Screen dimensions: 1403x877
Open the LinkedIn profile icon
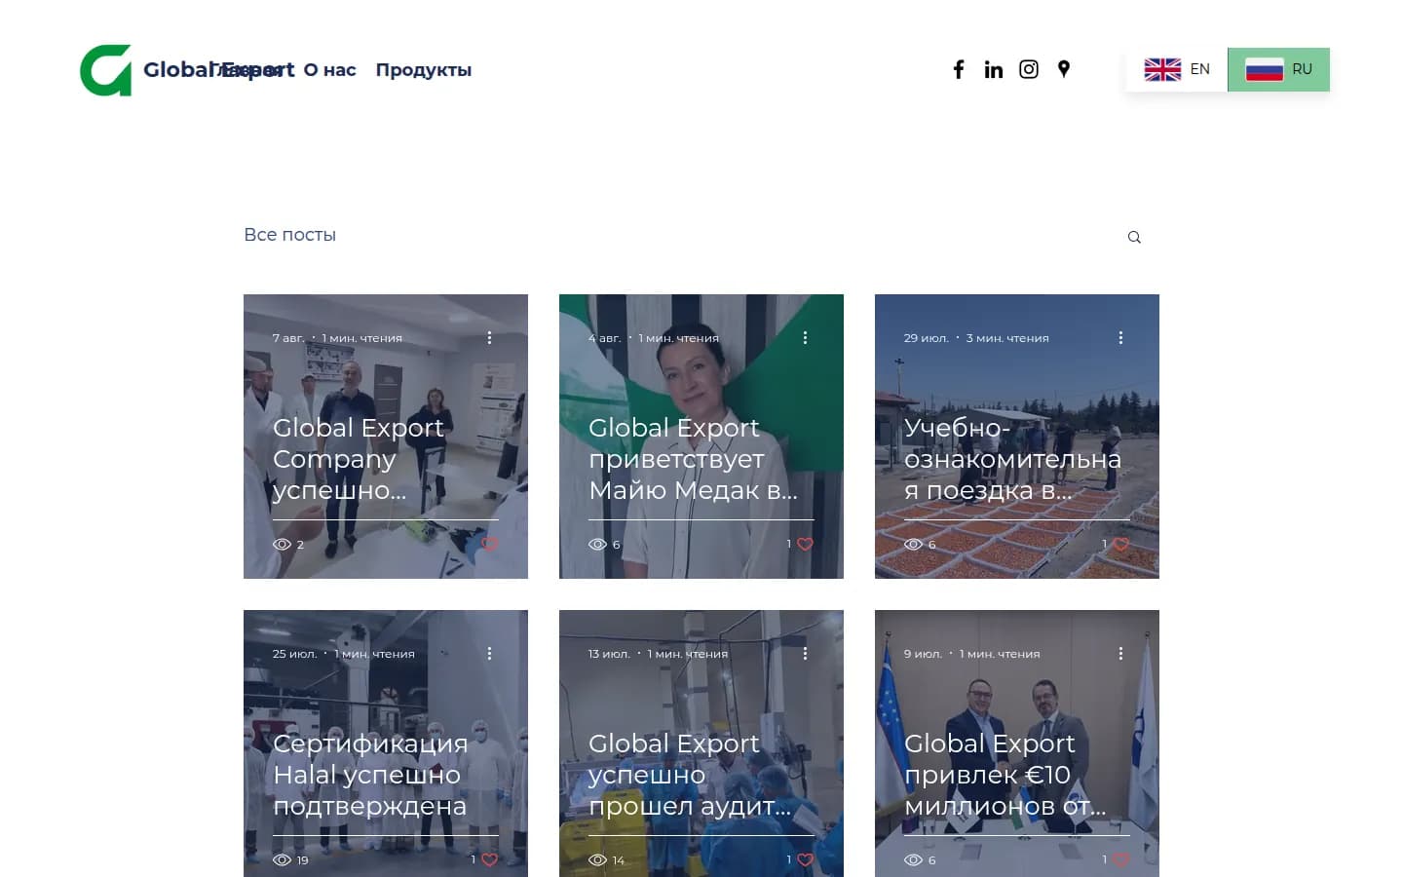click(x=994, y=69)
